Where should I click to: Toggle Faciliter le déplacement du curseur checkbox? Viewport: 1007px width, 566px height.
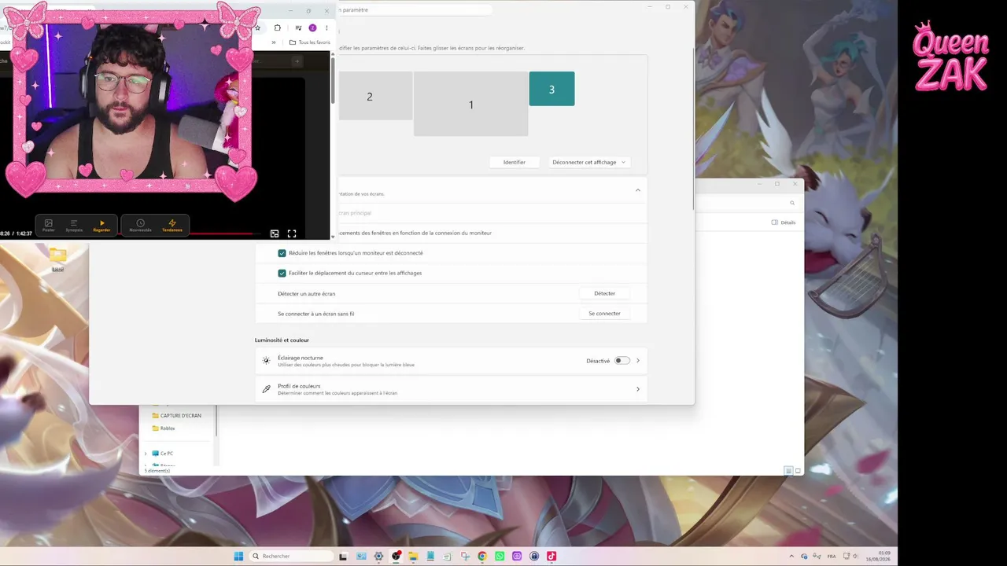click(282, 273)
